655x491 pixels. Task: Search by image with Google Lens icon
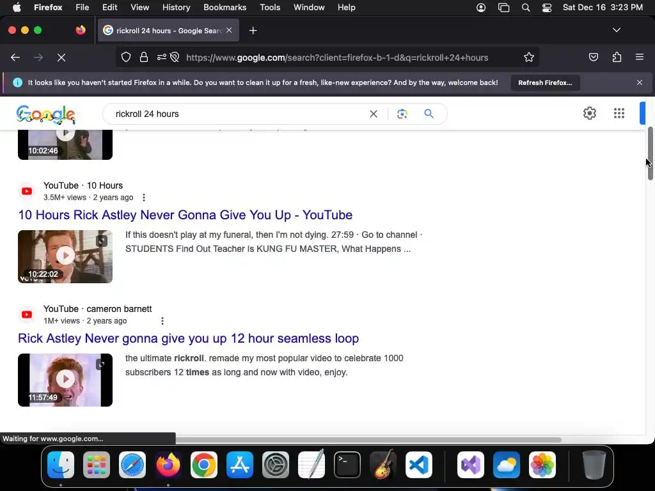click(402, 114)
